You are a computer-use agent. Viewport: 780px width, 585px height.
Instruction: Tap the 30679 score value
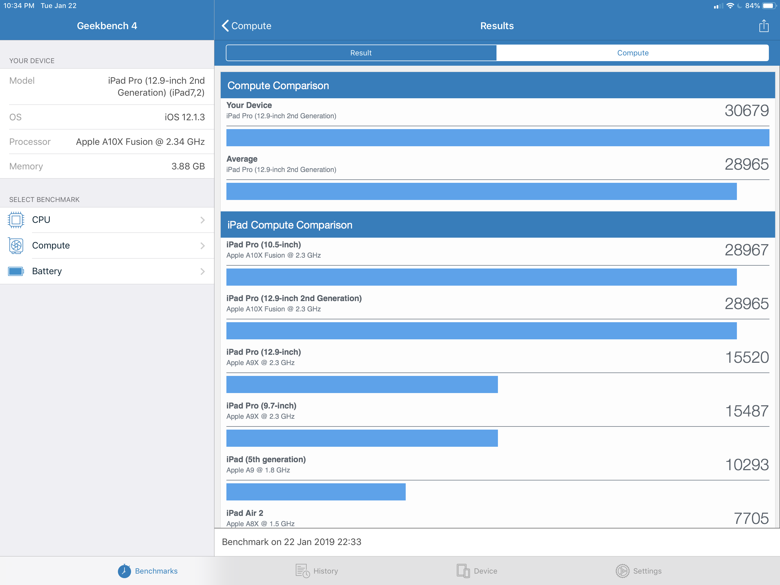[747, 111]
